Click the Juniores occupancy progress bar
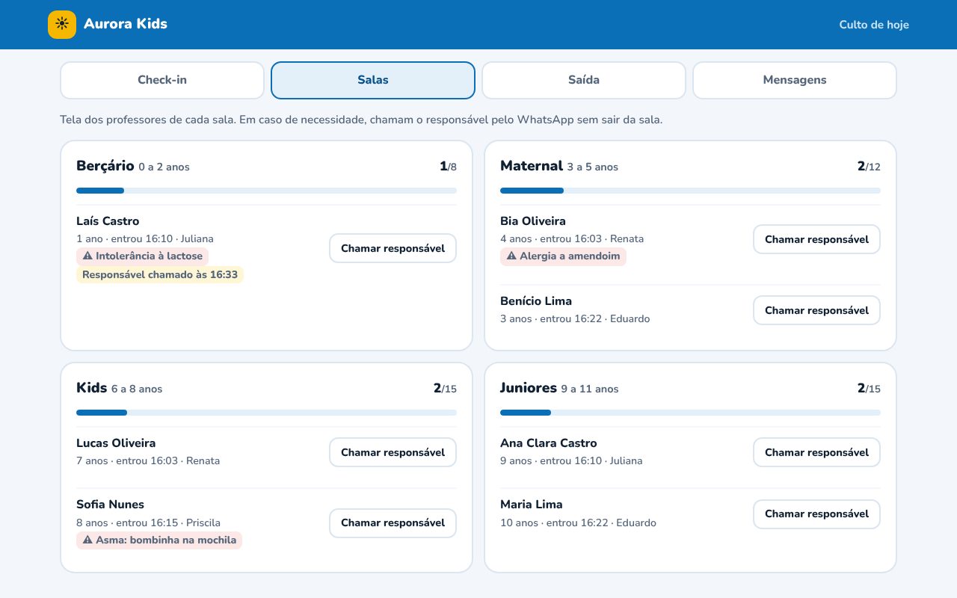Image resolution: width=957 pixels, height=598 pixels. pos(690,413)
